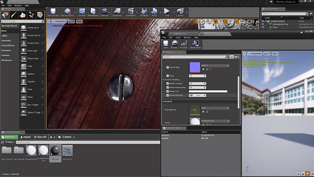Click Params in material instance editor
The width and height of the screenshot is (314, 177).
tap(184, 44)
